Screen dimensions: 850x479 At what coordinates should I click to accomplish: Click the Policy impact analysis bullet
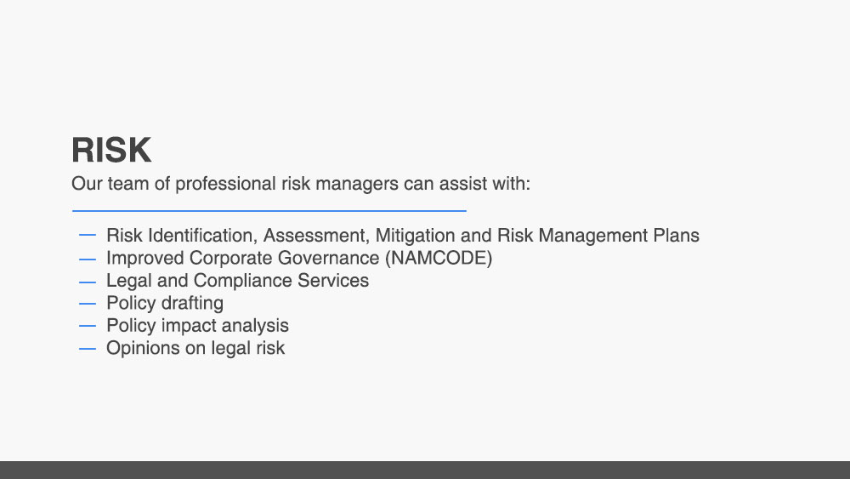coord(197,326)
